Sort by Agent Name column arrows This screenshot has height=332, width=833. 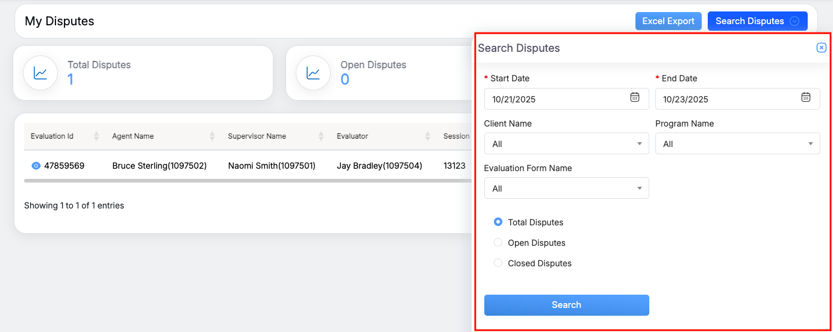pos(212,137)
